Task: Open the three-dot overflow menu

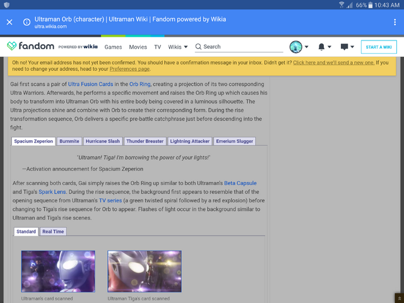Action: coord(395,22)
